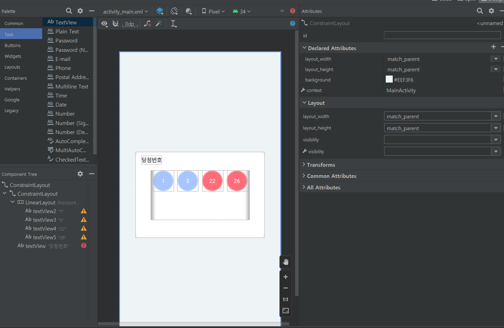504x328 pixels.
Task: Open Attributes panel settings gear
Action: tap(491, 11)
